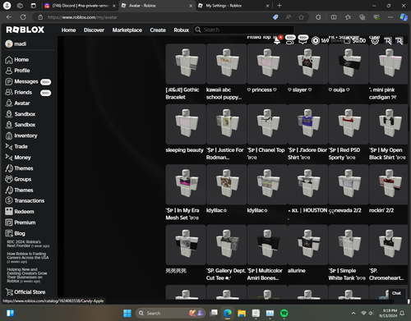The height and width of the screenshot is (321, 411).
Task: Open a new browser tab
Action: (x=279, y=6)
